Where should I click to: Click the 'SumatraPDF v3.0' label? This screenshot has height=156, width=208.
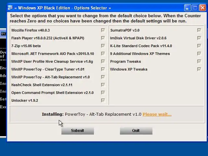(125, 30)
